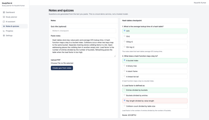Click explanation 'Load factor is the number of entries'
Screen dimensions: 209x120
pos(147,111)
